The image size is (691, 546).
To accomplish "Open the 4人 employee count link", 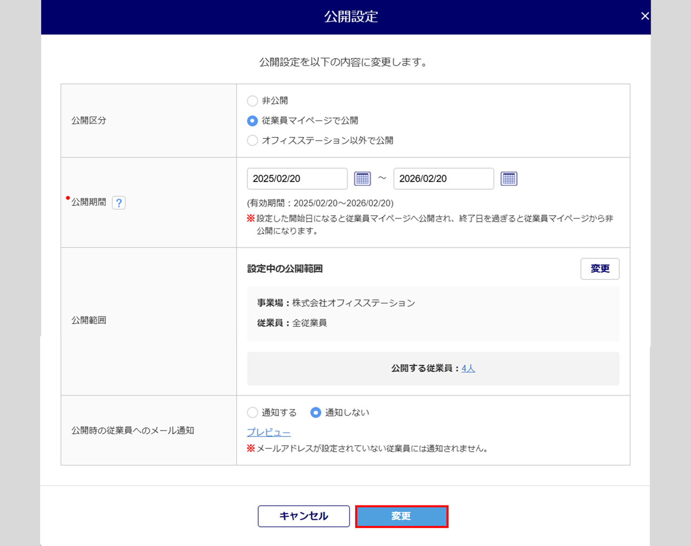I will [x=468, y=368].
